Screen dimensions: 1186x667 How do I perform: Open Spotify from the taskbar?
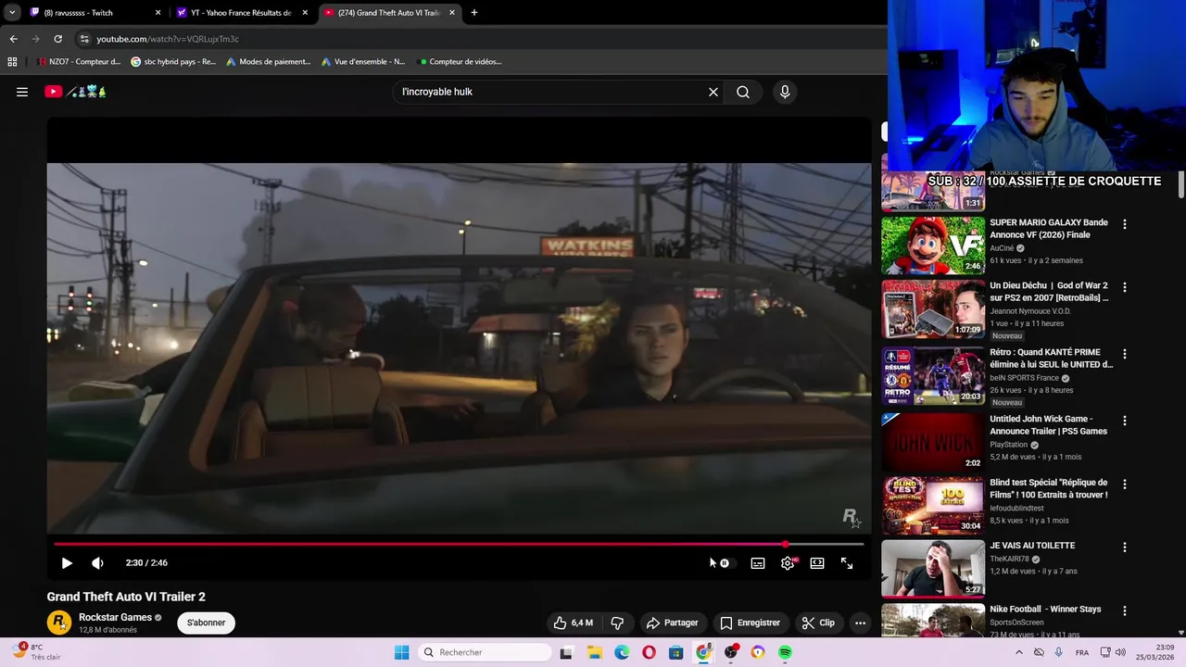point(785,652)
